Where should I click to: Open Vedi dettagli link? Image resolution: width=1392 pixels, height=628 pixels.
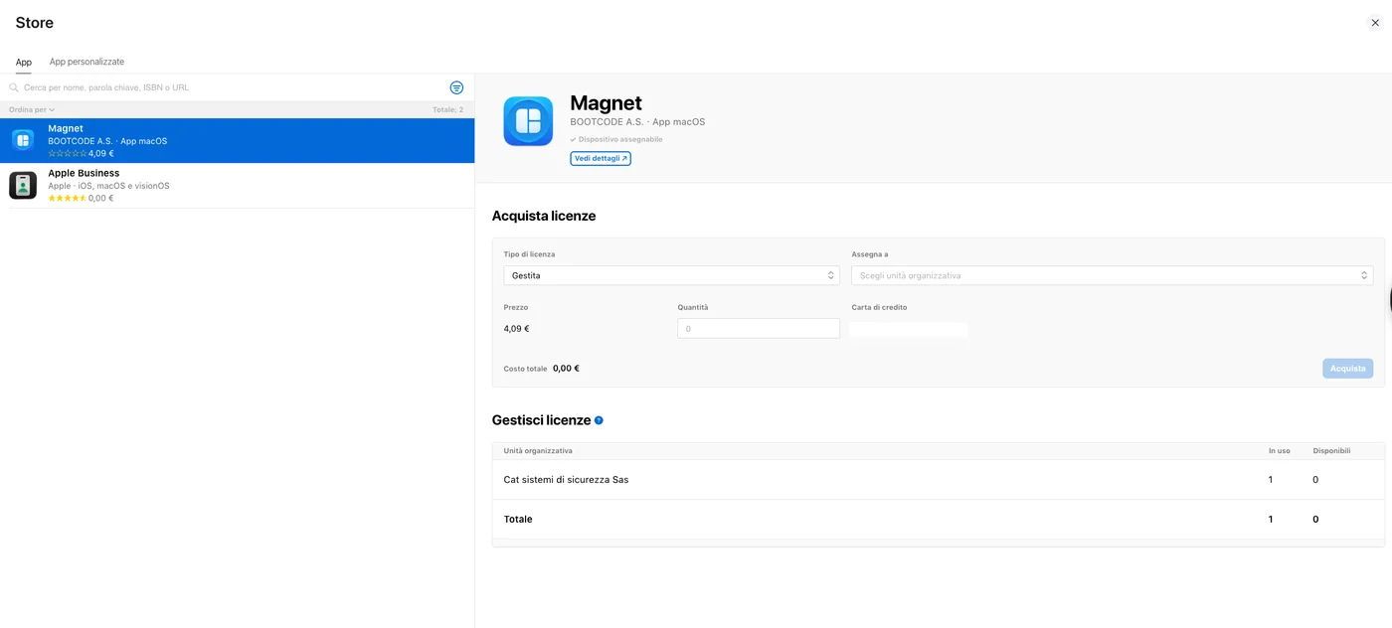(x=601, y=158)
